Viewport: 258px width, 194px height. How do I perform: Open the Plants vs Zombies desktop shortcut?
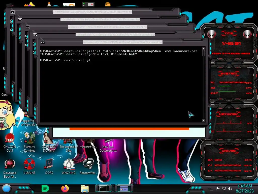pos(29,142)
